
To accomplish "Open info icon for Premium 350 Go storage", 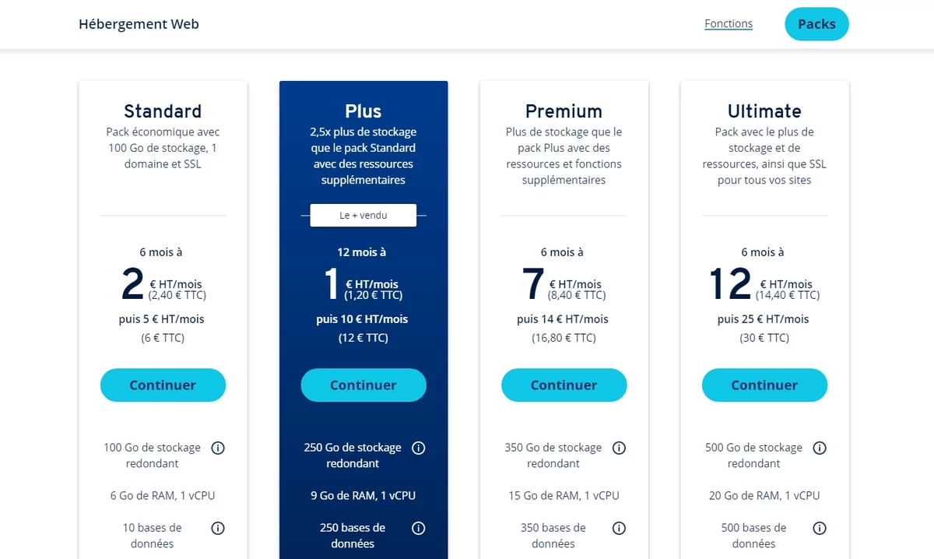I will [x=619, y=448].
